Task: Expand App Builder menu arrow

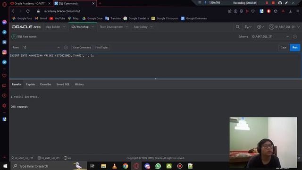Action: pyautogui.click(x=64, y=27)
